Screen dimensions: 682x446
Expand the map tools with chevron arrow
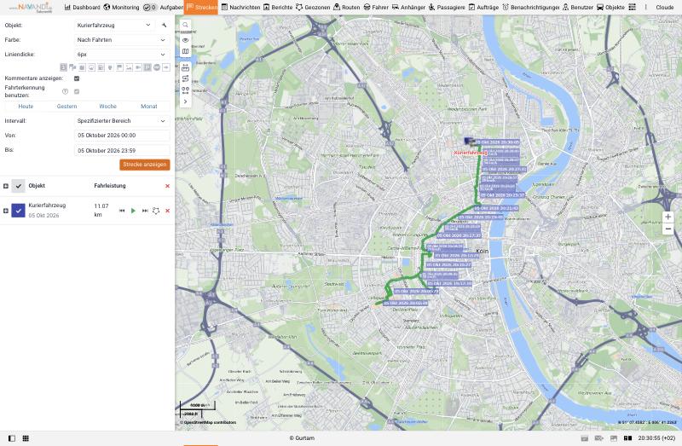pos(185,101)
